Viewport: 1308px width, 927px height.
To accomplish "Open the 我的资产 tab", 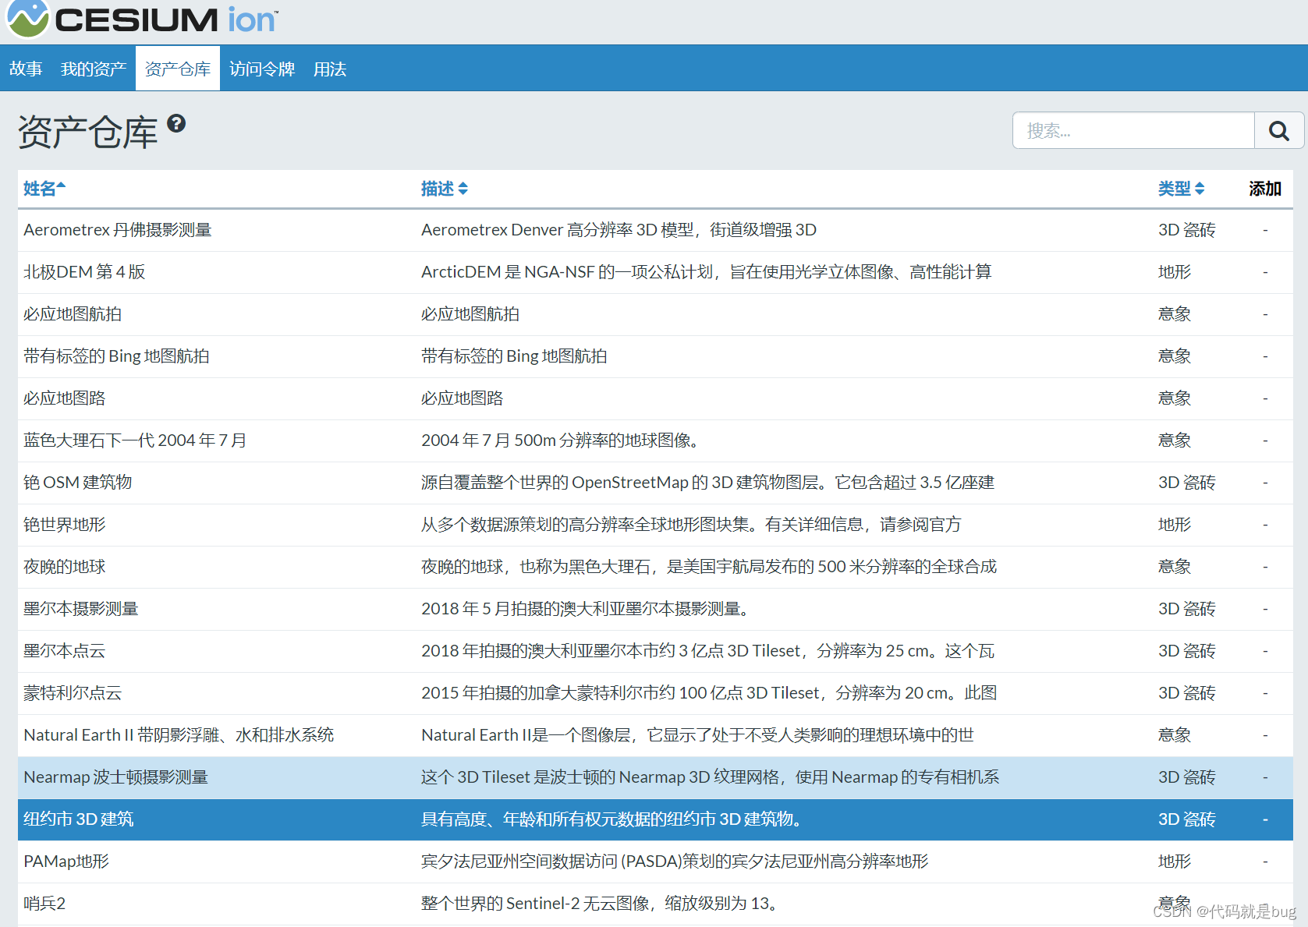I will pos(94,69).
